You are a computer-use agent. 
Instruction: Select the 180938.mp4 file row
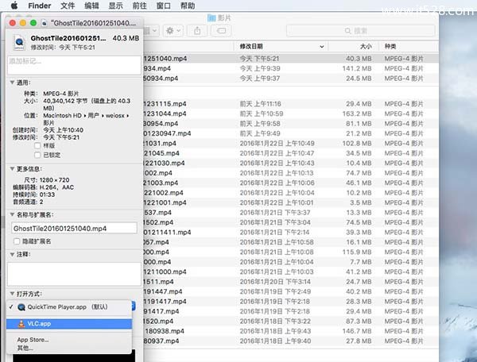pos(291,331)
